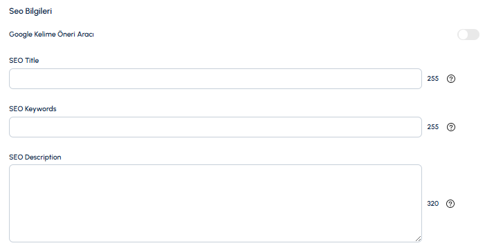The width and height of the screenshot is (485, 250).
Task: Click the knob of the keyword suggestion toggle
Action: pos(463,35)
